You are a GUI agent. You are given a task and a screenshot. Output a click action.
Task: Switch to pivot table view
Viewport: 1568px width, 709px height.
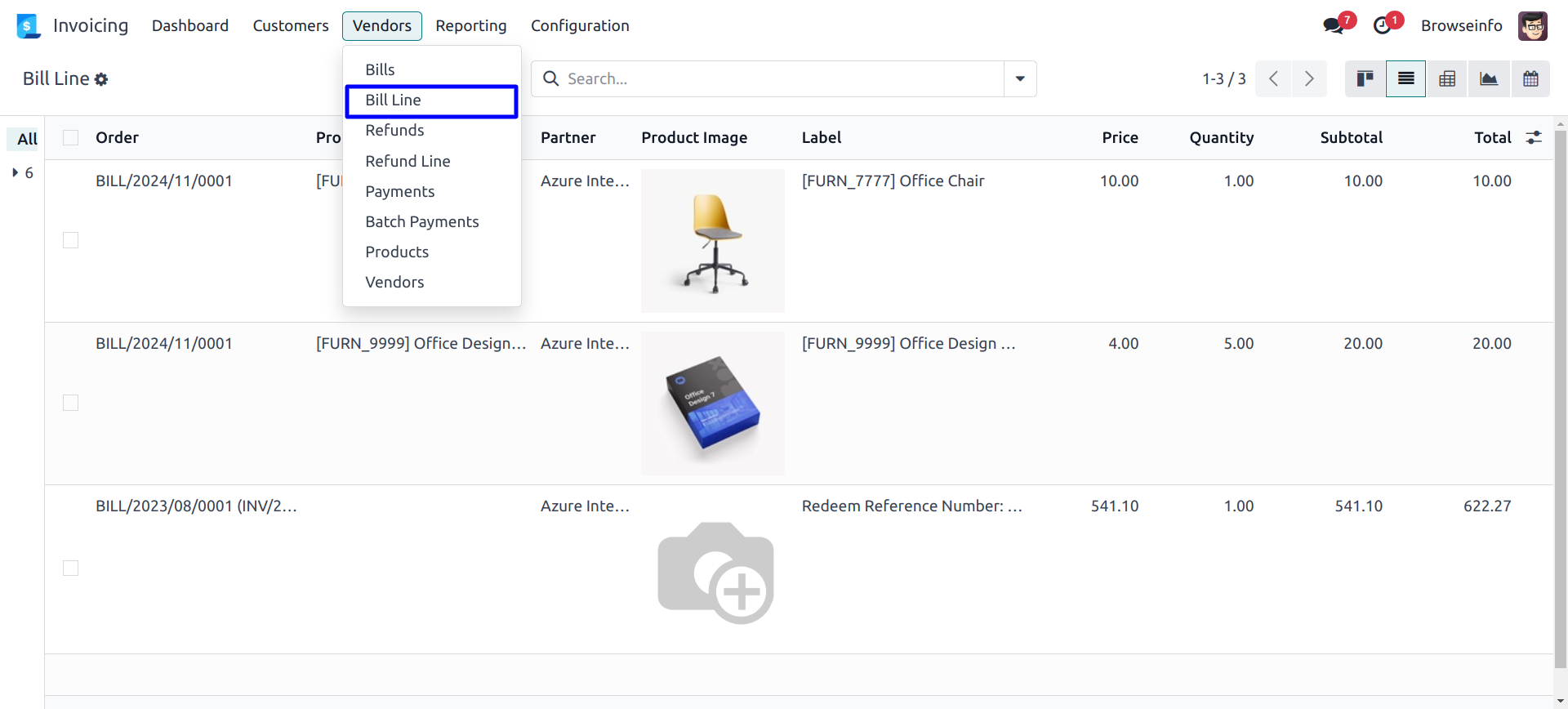[1447, 78]
